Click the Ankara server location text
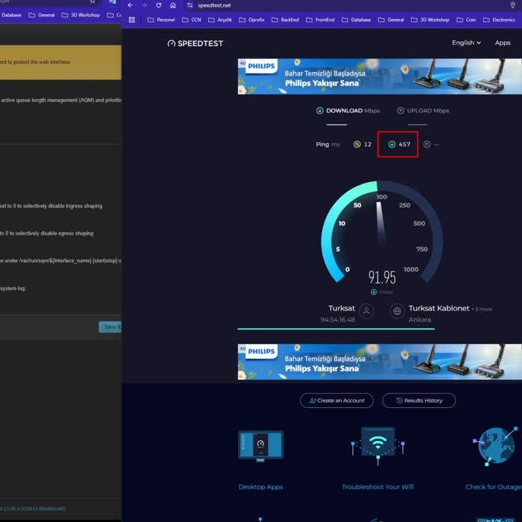This screenshot has width=522, height=522. (420, 319)
